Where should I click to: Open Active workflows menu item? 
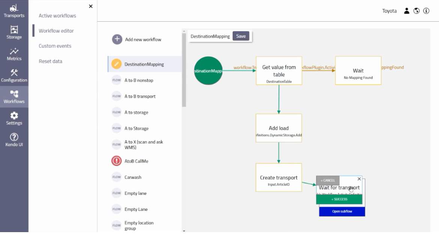[x=57, y=16]
